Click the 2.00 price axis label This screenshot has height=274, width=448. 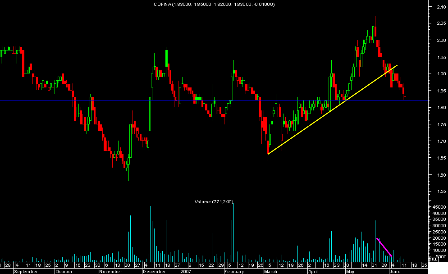(441, 40)
